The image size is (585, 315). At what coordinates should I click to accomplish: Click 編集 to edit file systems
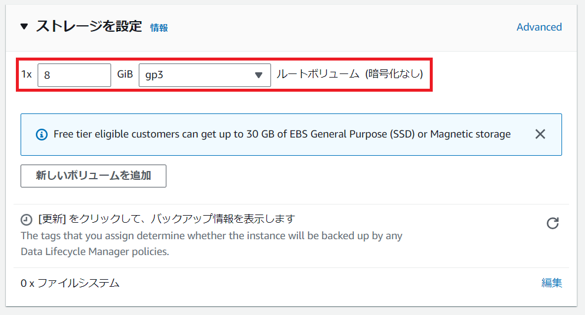coord(551,283)
